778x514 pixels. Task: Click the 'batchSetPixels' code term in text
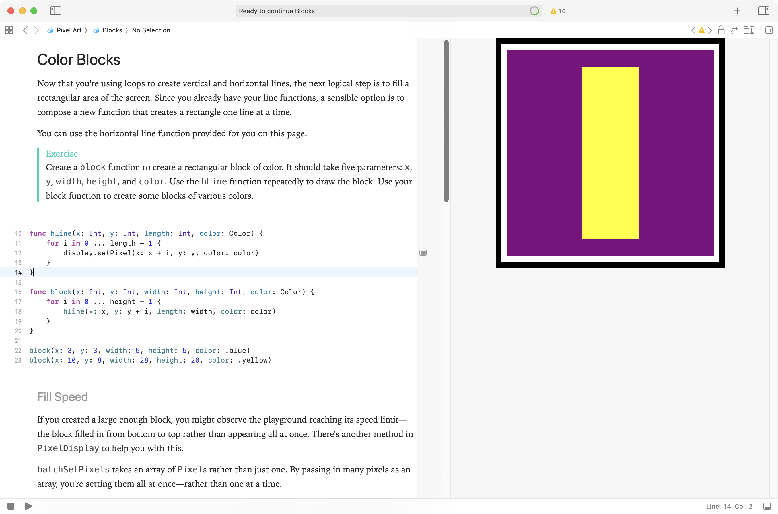tap(73, 470)
